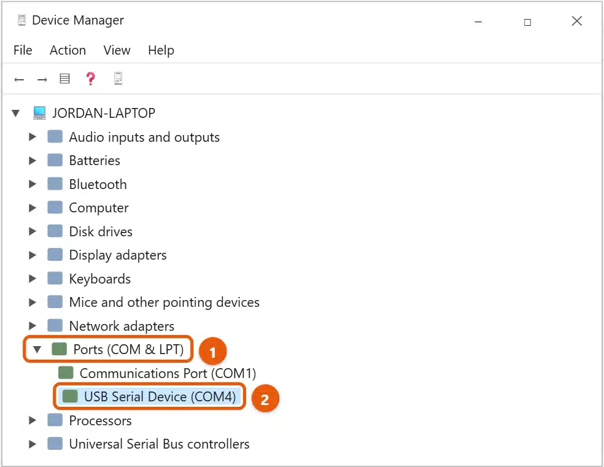Select the Processors label
604x467 pixels.
[x=101, y=420]
